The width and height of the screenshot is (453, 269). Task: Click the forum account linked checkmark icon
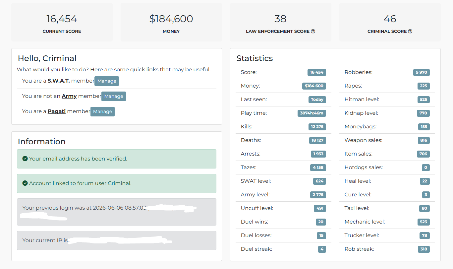pos(25,183)
